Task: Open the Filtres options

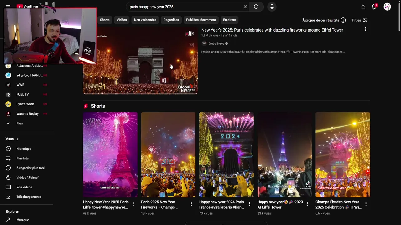Action: pyautogui.click(x=360, y=20)
